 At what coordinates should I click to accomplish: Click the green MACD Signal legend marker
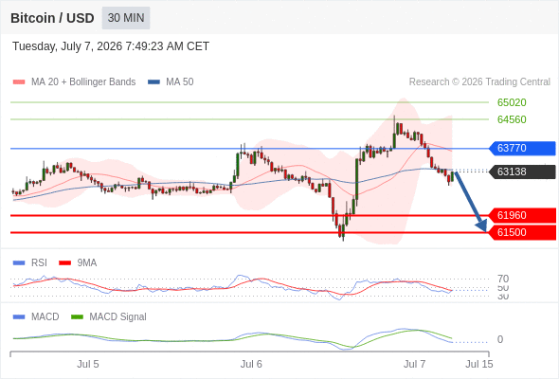pyautogui.click(x=77, y=317)
